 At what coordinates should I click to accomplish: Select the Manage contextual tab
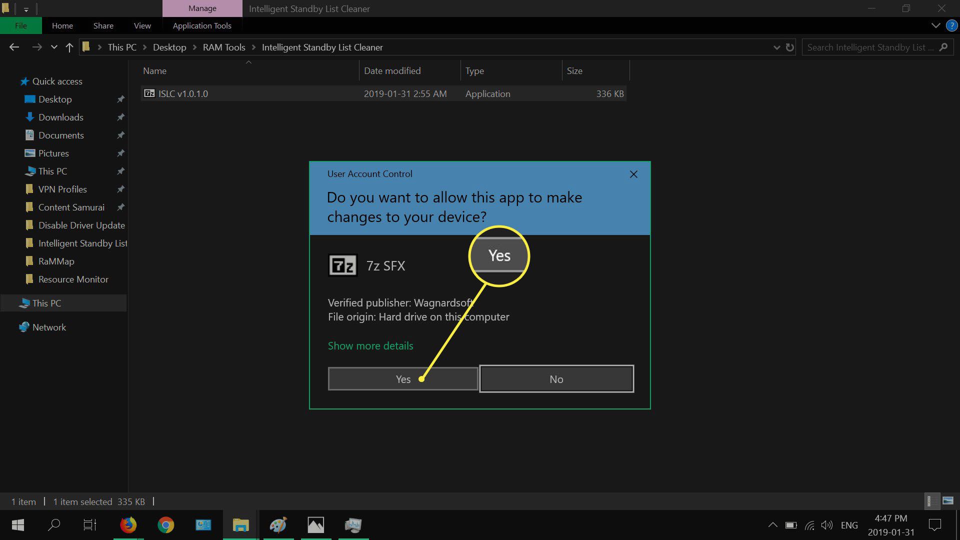click(202, 8)
